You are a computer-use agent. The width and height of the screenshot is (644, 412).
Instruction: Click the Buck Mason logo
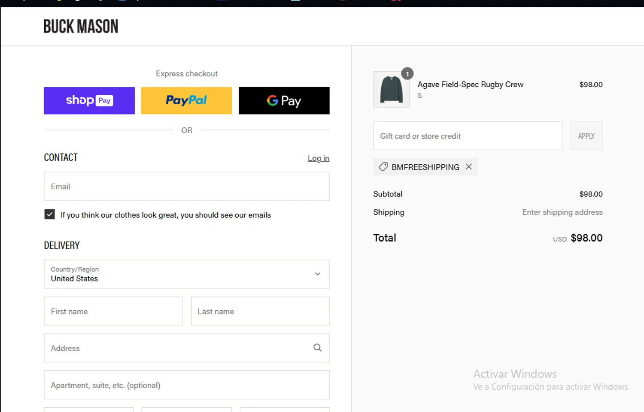(81, 27)
